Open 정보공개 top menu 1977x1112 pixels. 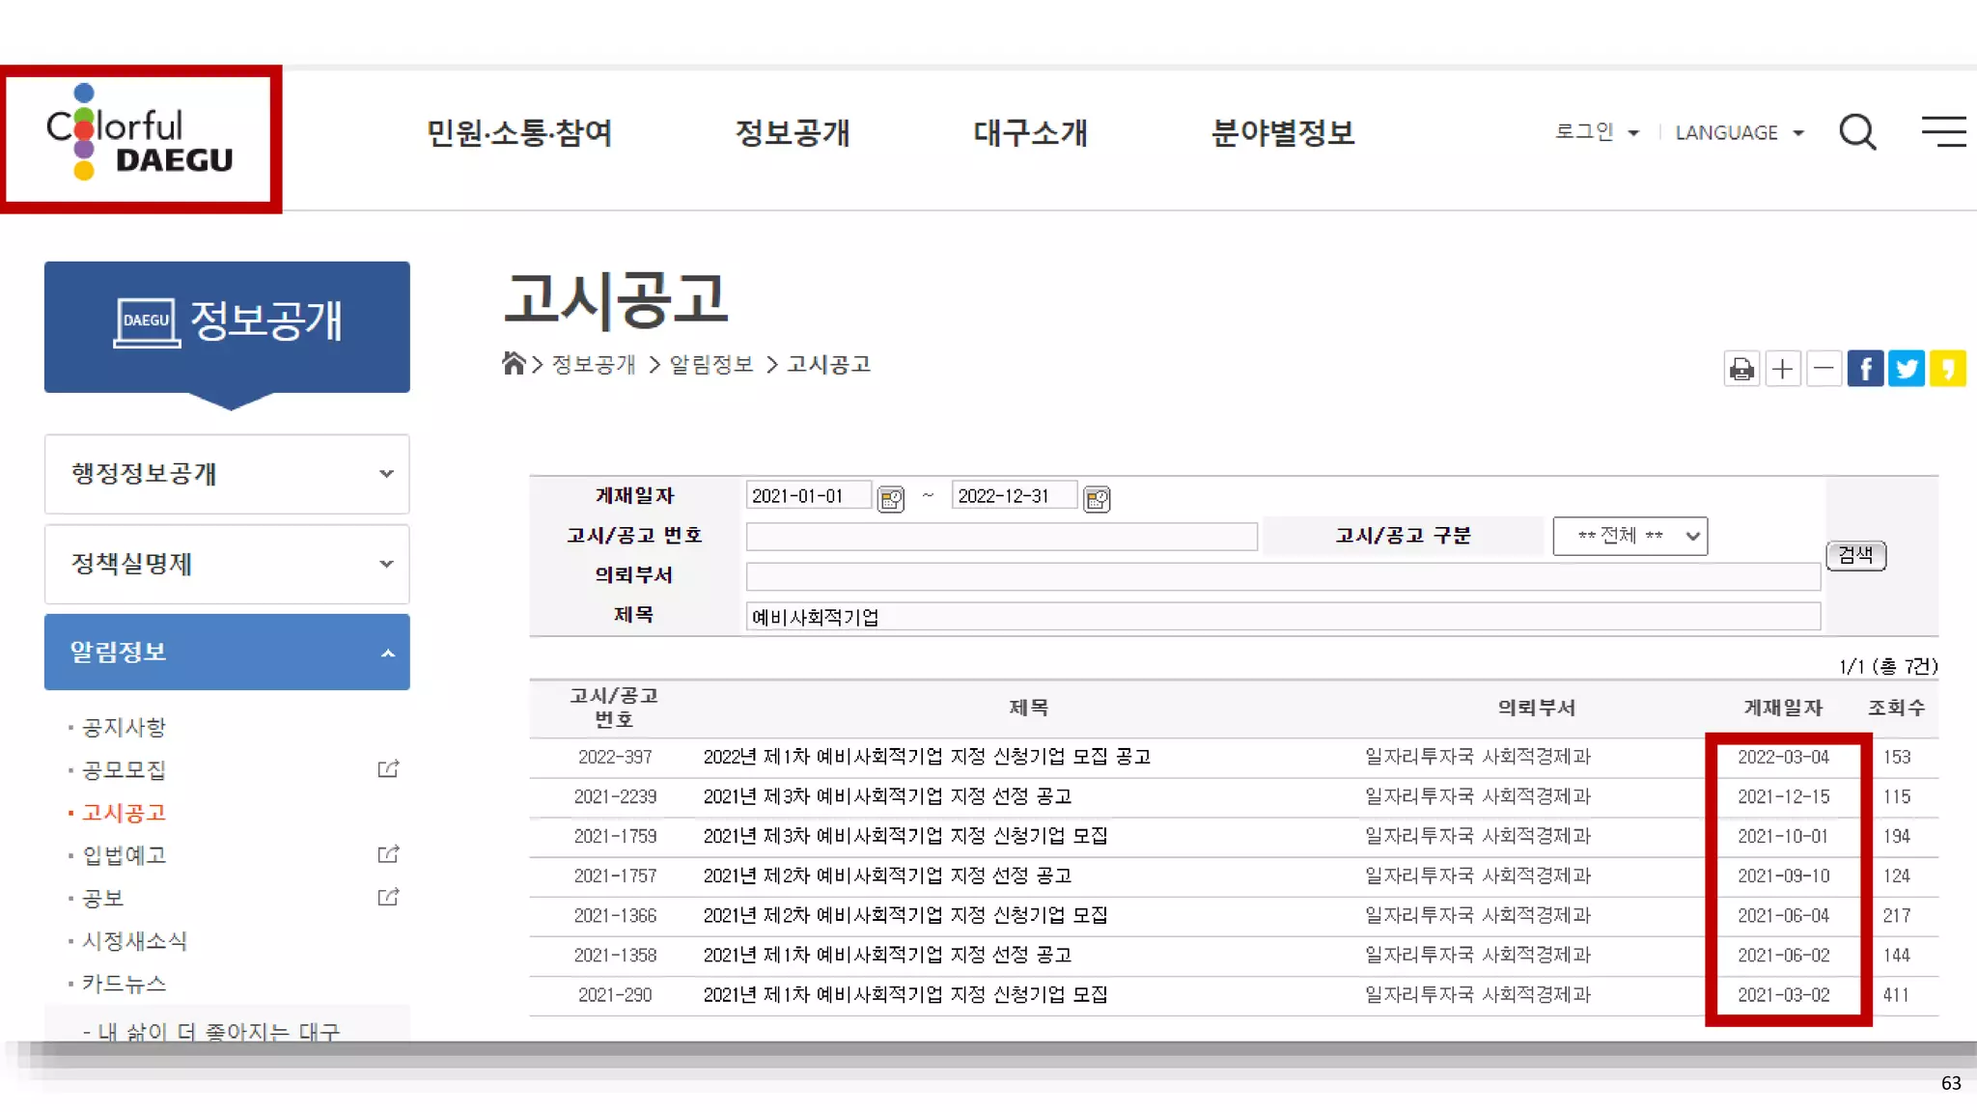coord(793,133)
